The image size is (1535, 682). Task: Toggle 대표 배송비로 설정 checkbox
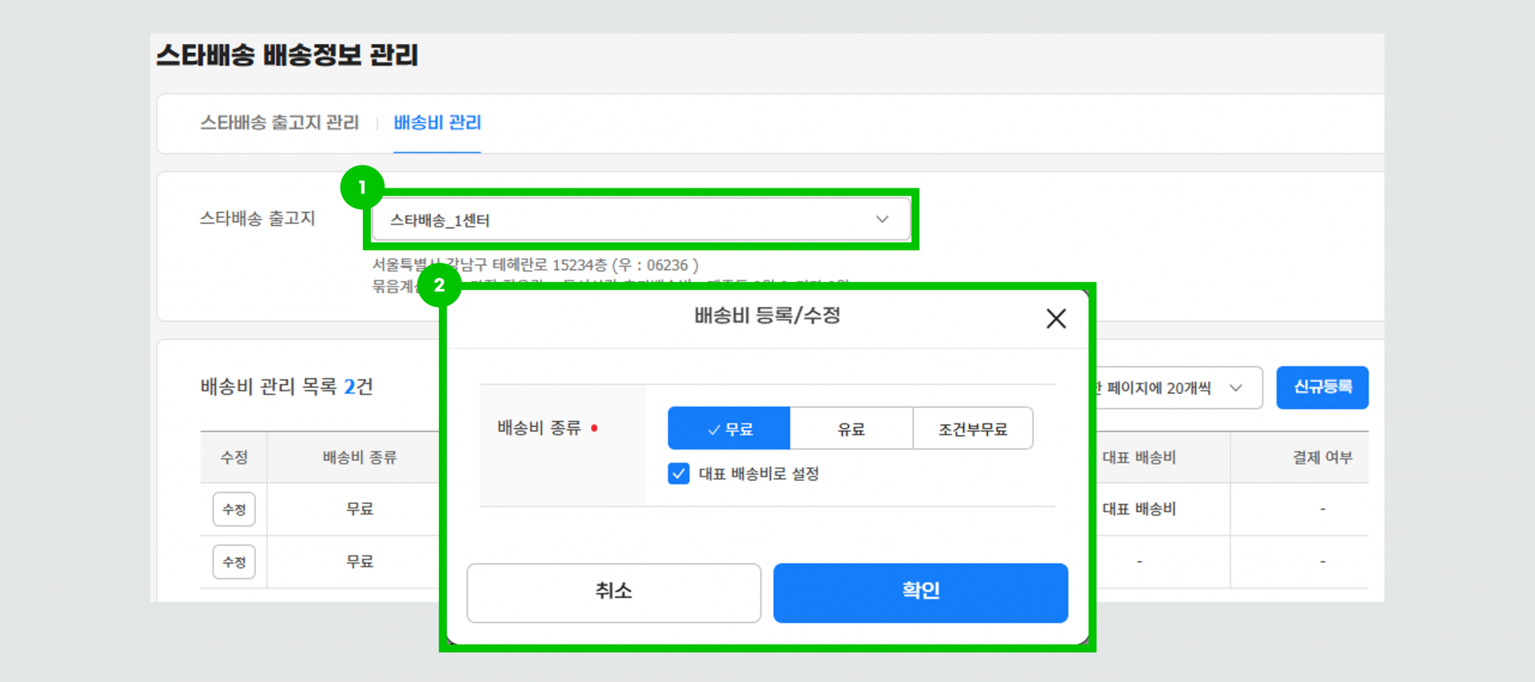[x=679, y=474]
